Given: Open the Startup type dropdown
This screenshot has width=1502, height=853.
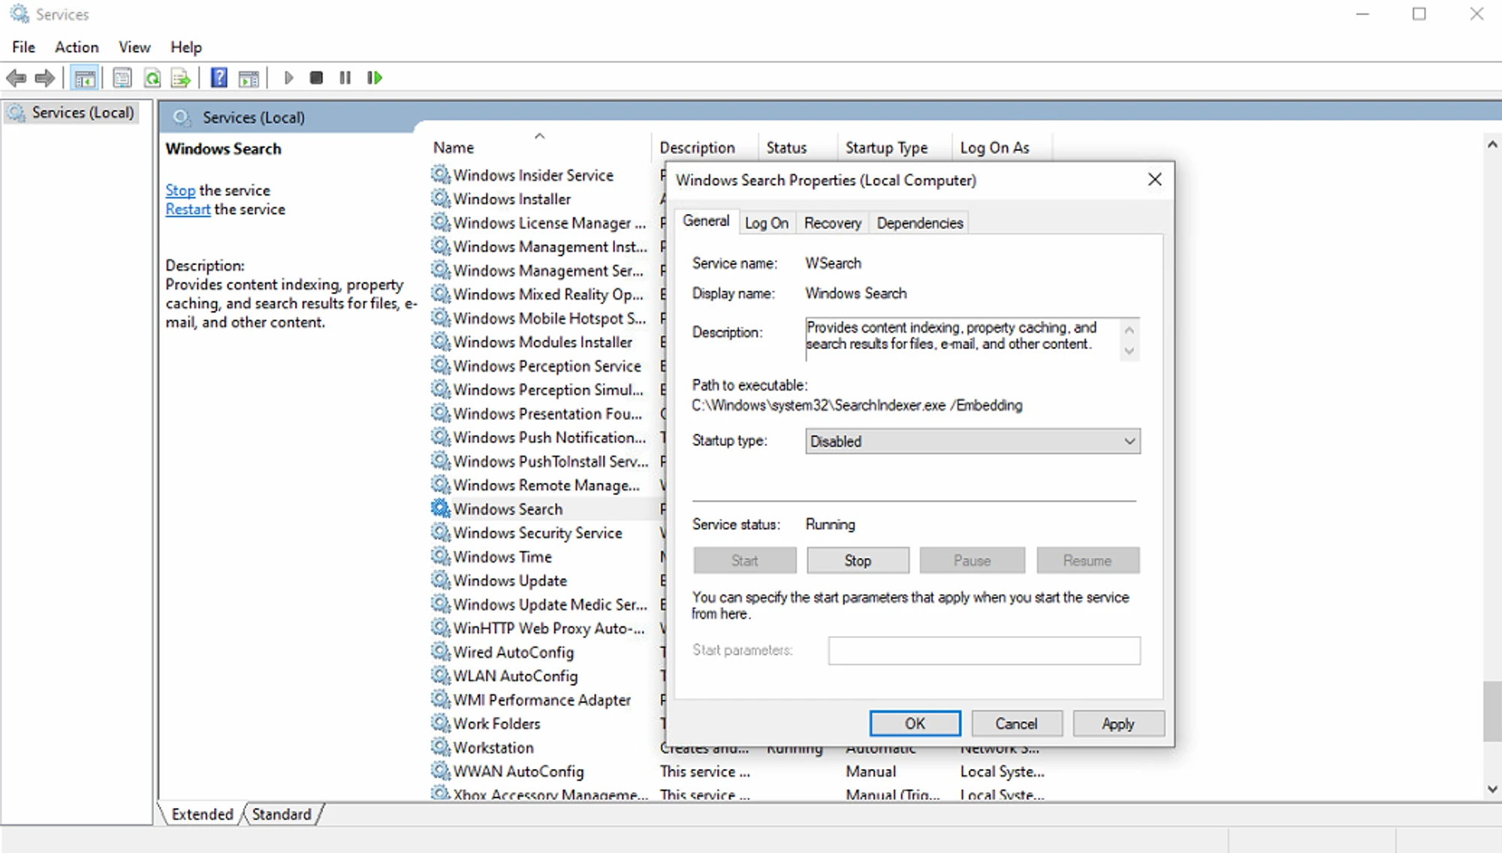Looking at the screenshot, I should [973, 442].
